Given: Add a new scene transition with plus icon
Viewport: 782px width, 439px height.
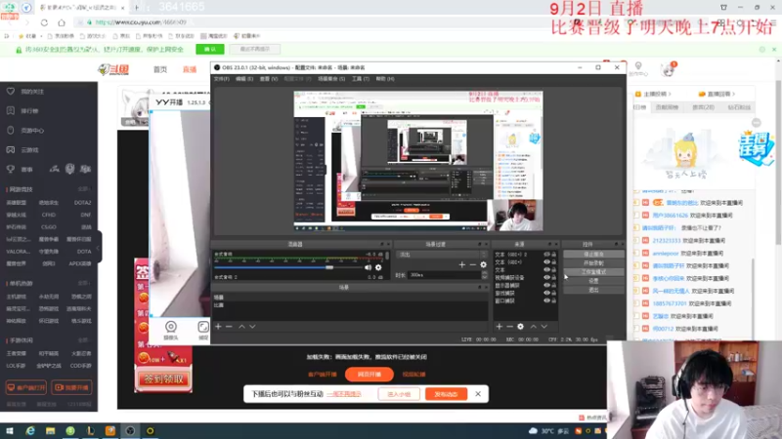Looking at the screenshot, I should tap(461, 264).
